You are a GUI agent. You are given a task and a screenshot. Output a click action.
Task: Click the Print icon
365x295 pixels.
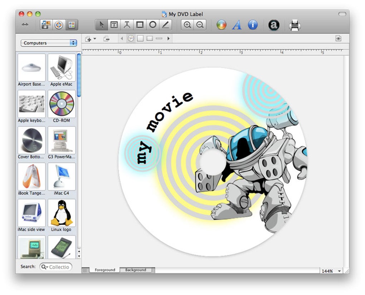tap(295, 25)
